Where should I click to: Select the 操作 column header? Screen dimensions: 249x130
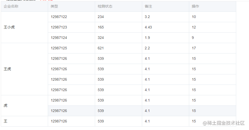(195, 6)
